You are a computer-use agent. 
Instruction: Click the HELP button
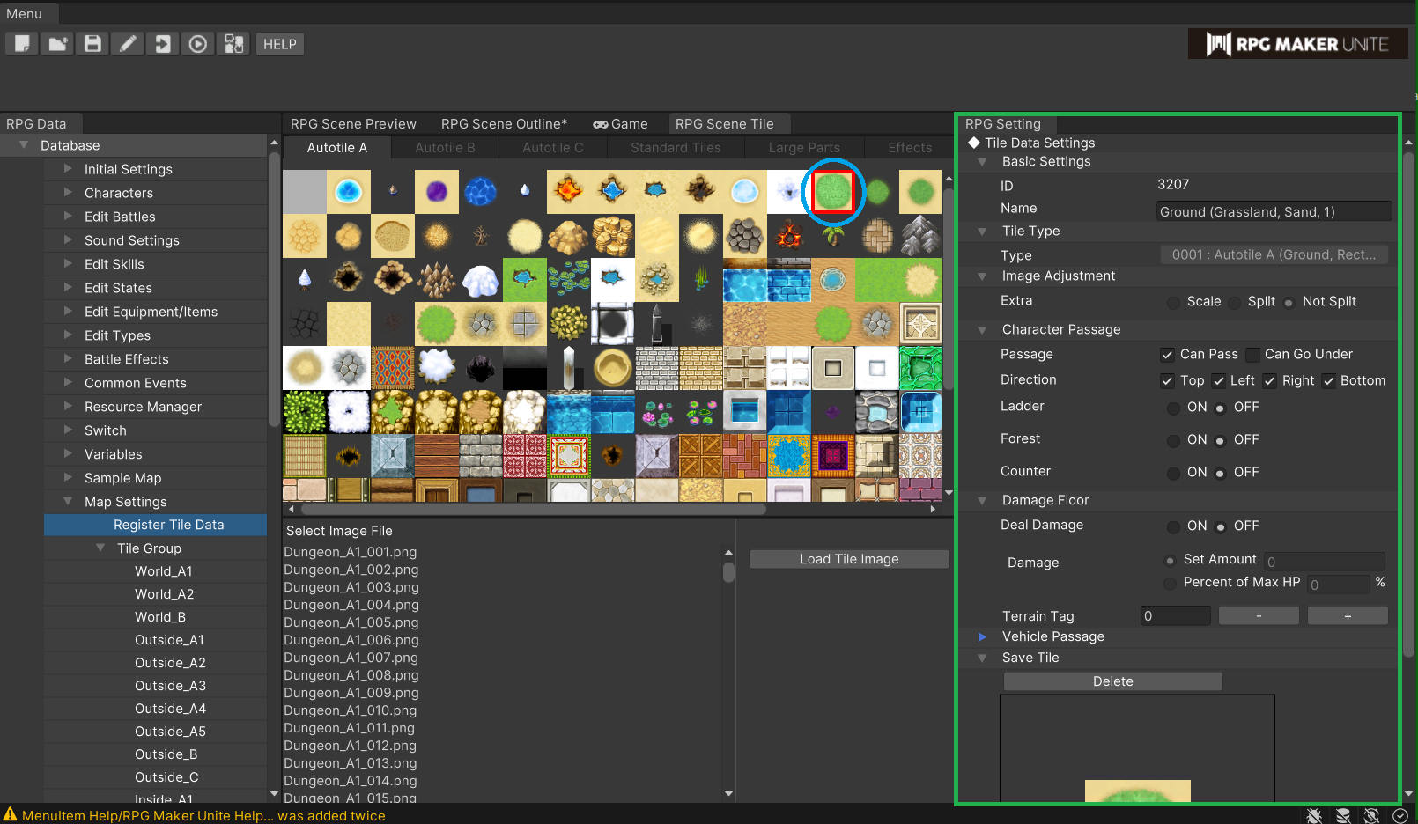280,44
